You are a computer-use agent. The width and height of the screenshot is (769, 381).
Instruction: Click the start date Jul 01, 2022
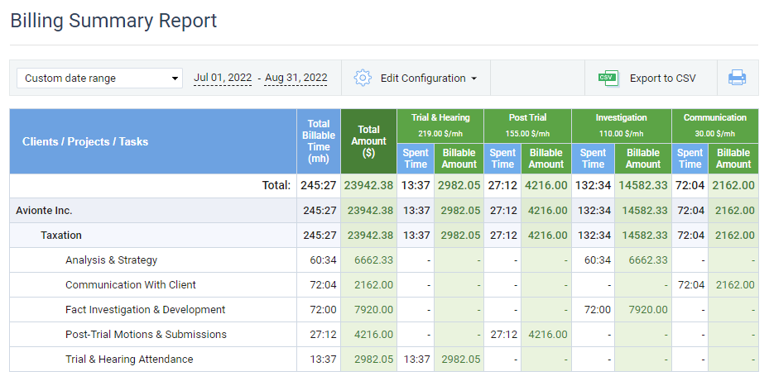(x=223, y=78)
